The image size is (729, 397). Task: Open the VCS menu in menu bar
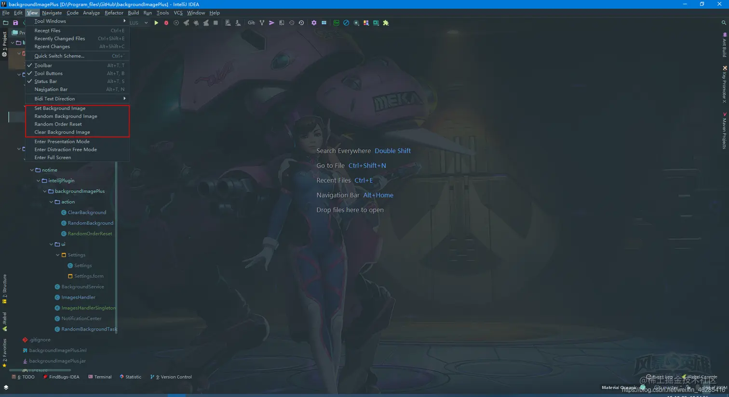(178, 13)
